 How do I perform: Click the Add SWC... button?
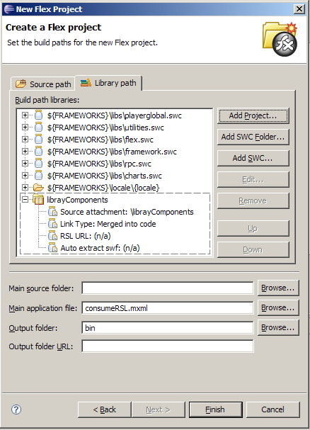click(253, 158)
